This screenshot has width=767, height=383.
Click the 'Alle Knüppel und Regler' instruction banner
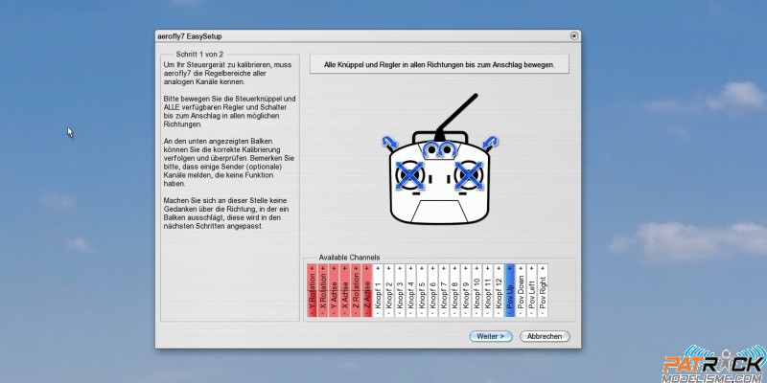pos(439,64)
